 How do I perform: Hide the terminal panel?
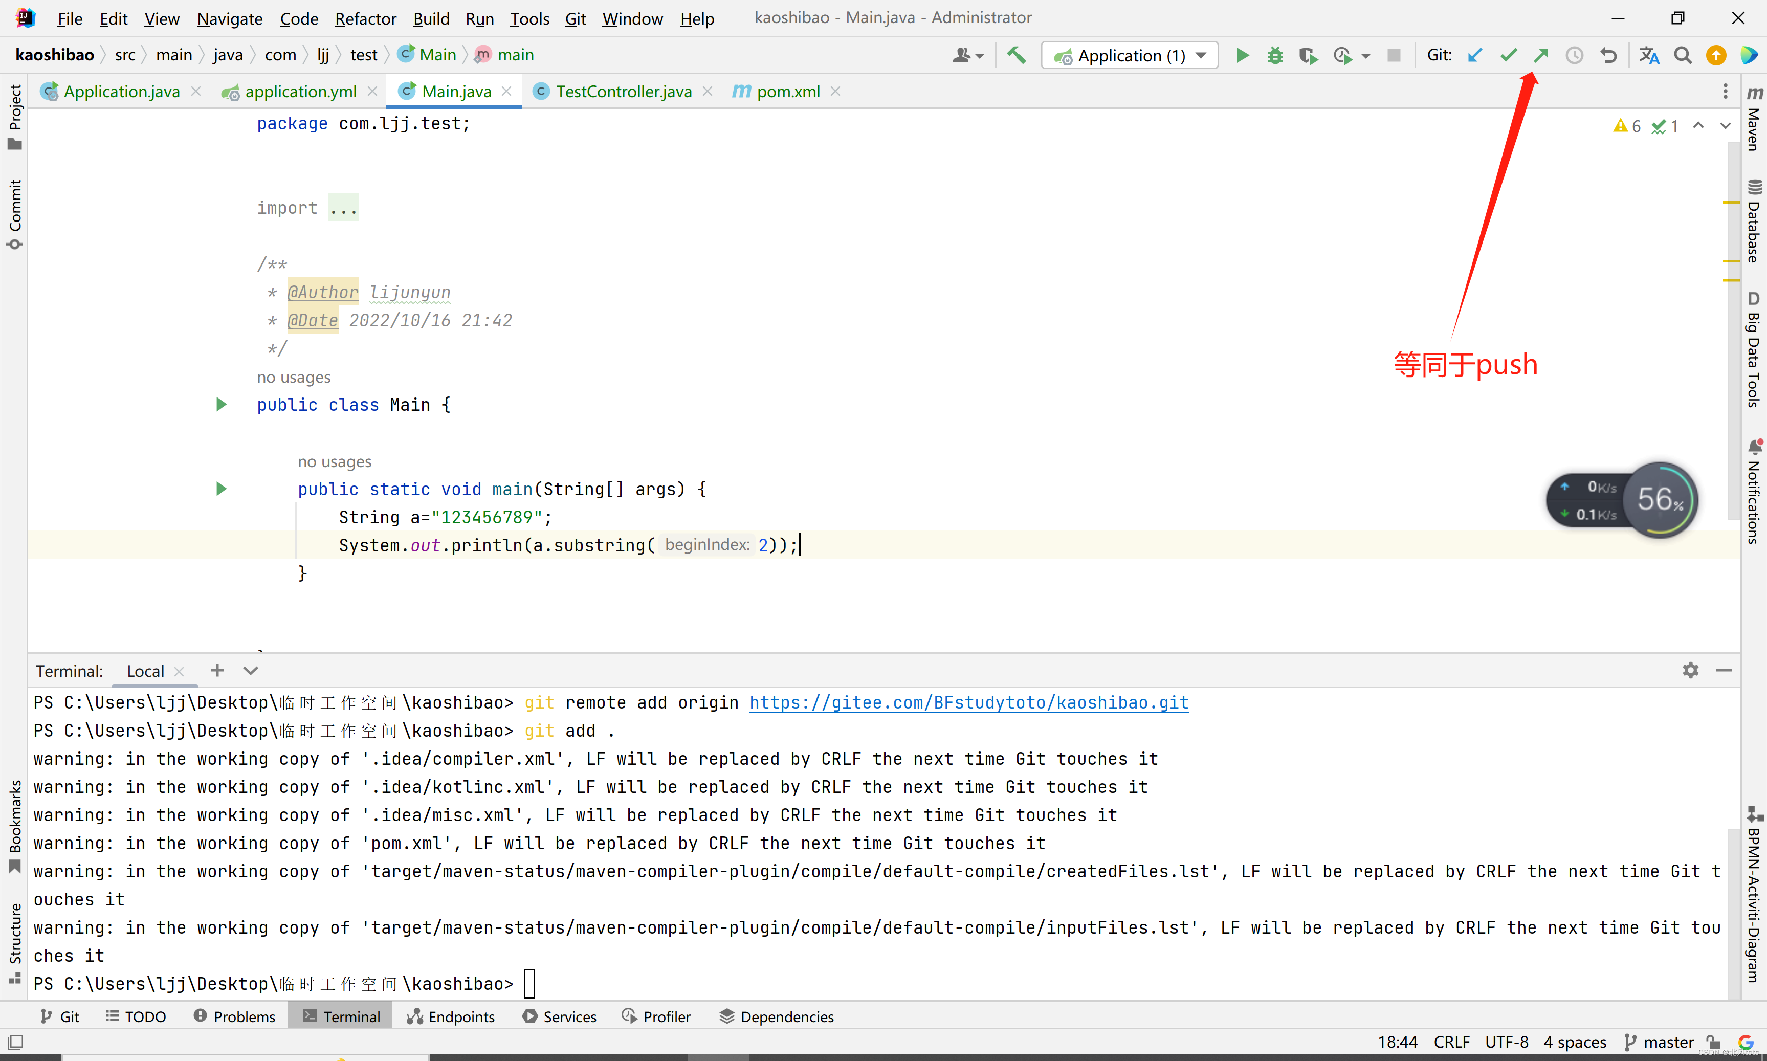pos(1724,670)
